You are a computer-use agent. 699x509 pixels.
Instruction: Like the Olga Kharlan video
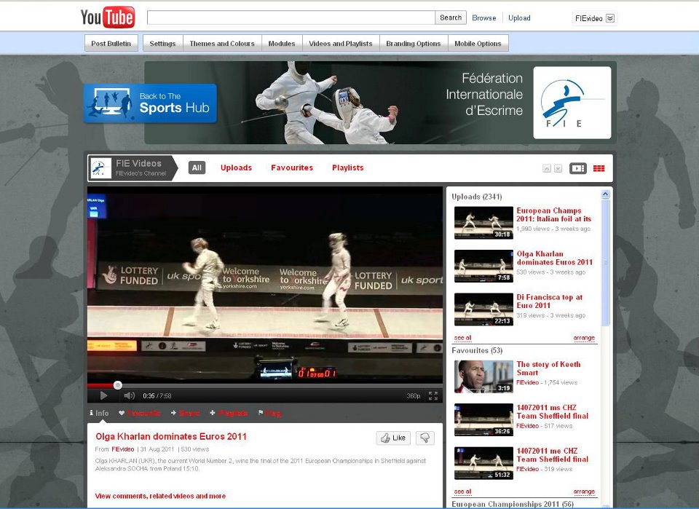tap(393, 438)
